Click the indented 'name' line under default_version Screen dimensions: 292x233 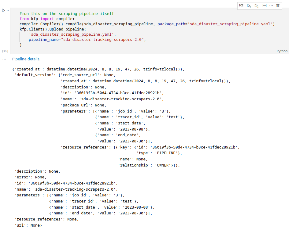[x=112, y=99]
